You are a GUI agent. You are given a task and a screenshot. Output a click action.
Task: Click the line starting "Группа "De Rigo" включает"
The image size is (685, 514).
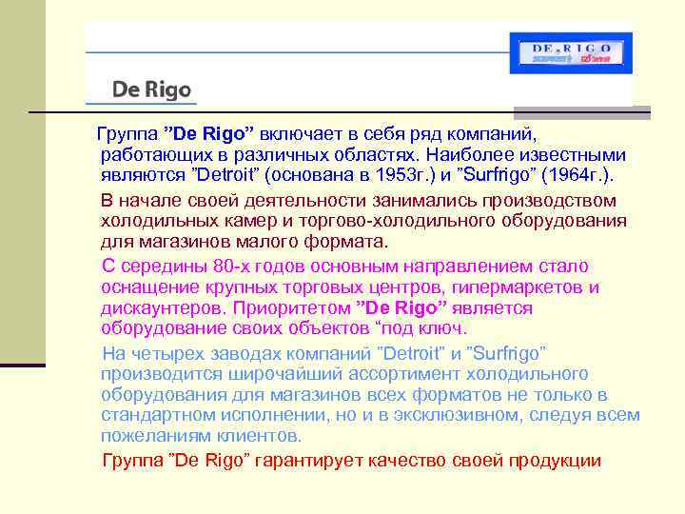[x=316, y=134]
